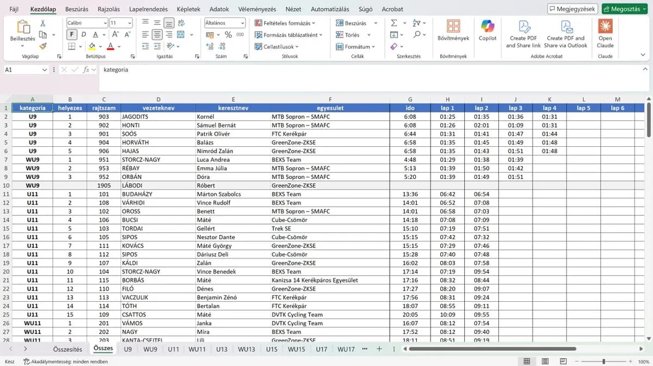Click Törlés cells button

pyautogui.click(x=347, y=35)
